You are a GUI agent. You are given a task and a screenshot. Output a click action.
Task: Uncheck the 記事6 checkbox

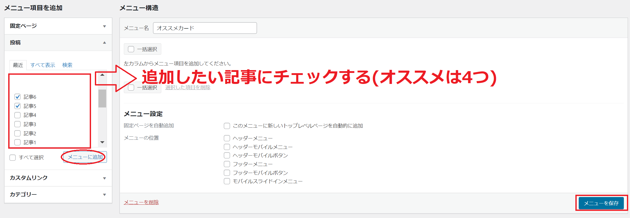17,97
